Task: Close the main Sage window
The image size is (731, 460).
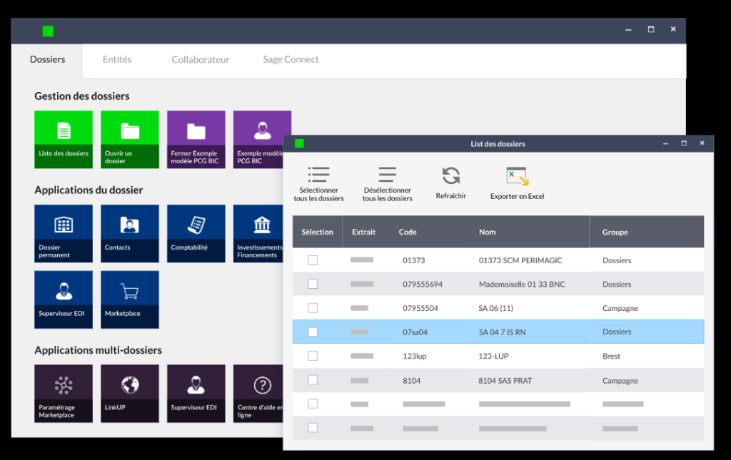Action: point(673,29)
